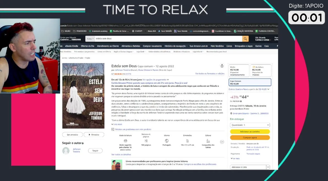
Task: Open the Facul MAMÃE bookmark
Action: (165, 31)
